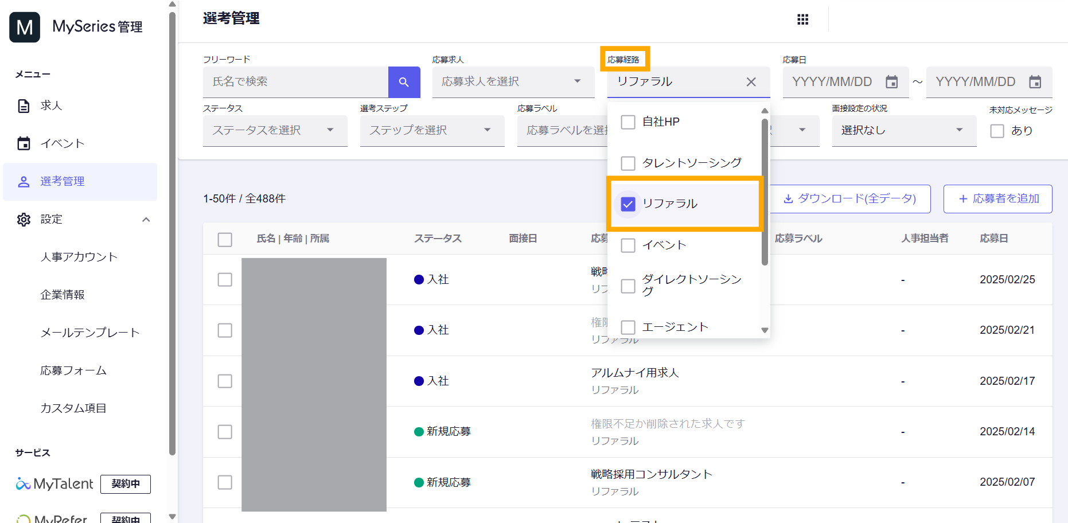Click the MySeries M logo
Viewport: 1068px width, 523px height.
25,27
